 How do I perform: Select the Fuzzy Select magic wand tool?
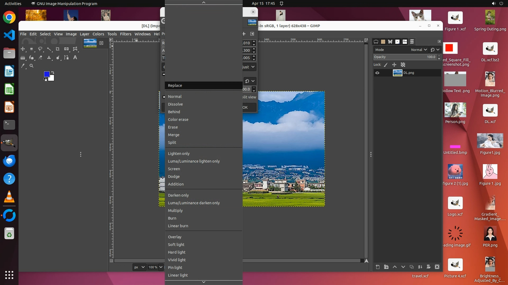click(49, 49)
